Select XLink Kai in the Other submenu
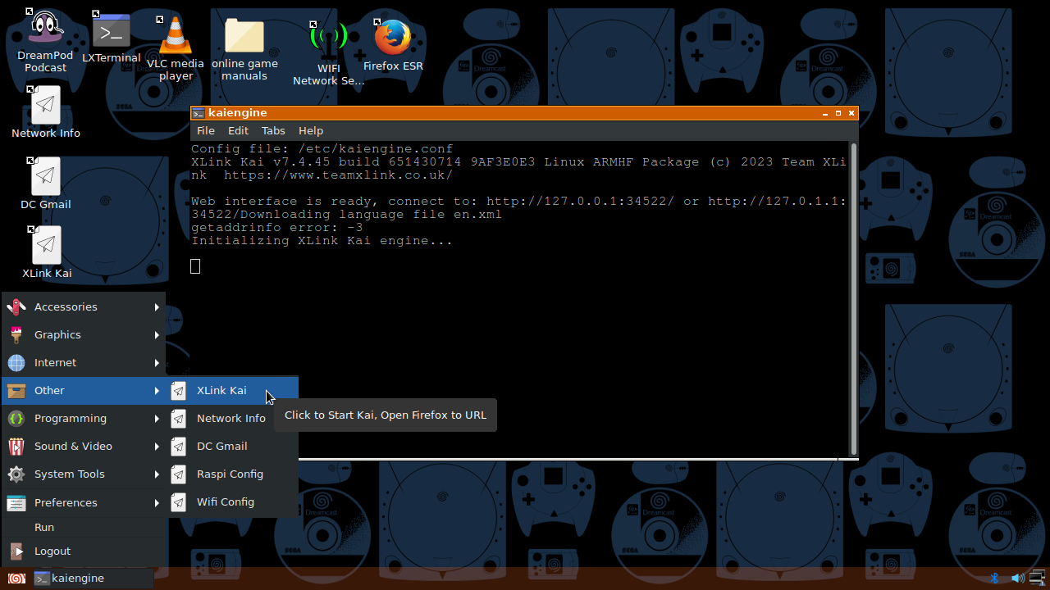Screen dimensions: 1050x590 click(x=233, y=391)
